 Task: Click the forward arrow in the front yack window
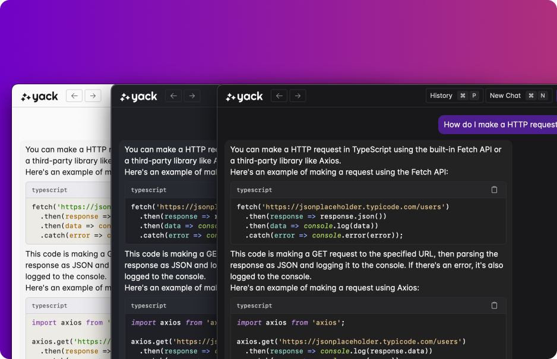(298, 96)
